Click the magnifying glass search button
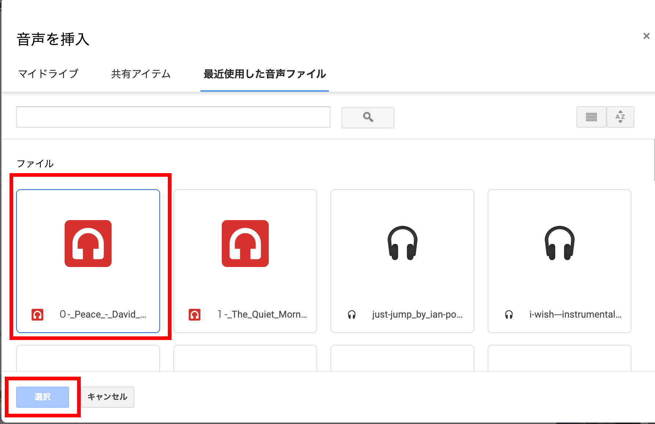The height and width of the screenshot is (424, 655). (368, 117)
